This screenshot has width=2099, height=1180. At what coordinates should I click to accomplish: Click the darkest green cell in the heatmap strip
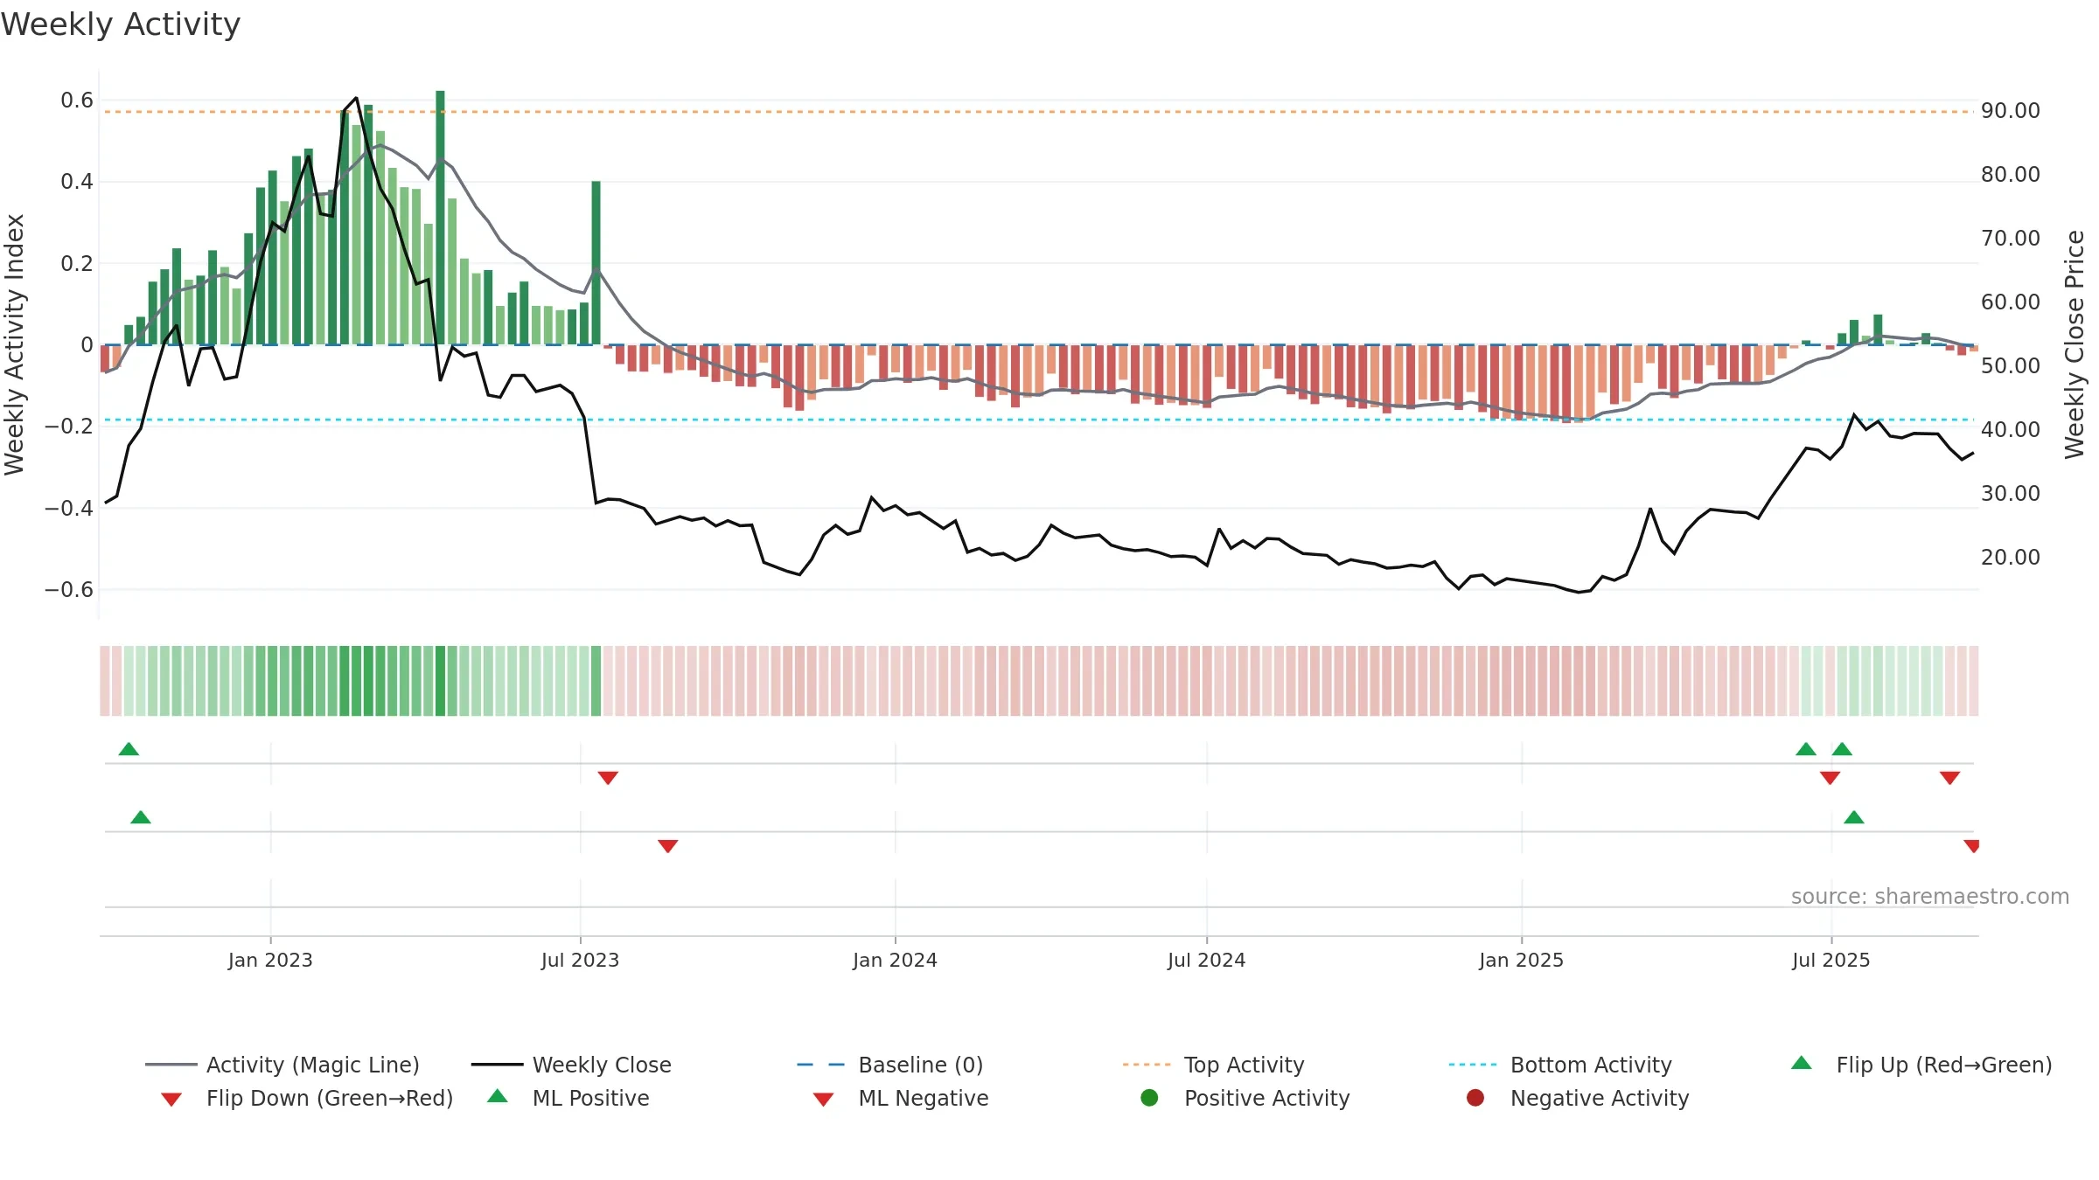(x=440, y=681)
